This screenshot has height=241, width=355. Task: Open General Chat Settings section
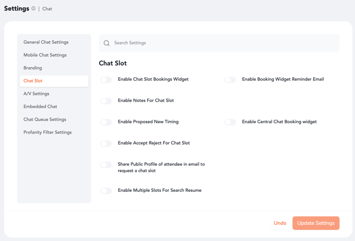pyautogui.click(x=46, y=42)
